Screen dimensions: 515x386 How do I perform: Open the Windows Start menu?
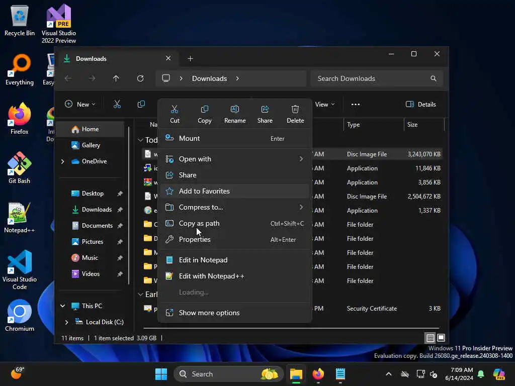tap(161, 374)
